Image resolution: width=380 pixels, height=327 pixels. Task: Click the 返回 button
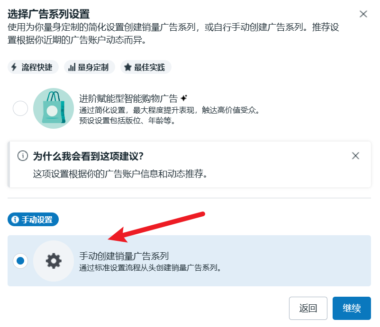tap(308, 309)
